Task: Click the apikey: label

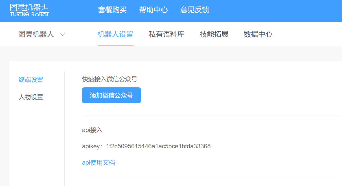Action: point(92,146)
